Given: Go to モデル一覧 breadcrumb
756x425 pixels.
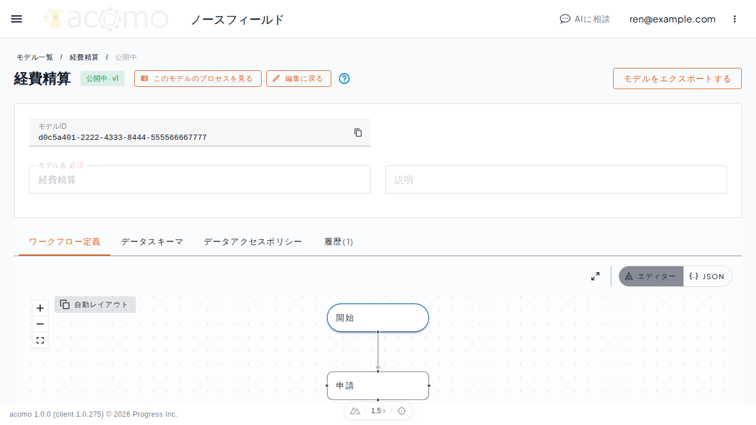Looking at the screenshot, I should pos(35,57).
